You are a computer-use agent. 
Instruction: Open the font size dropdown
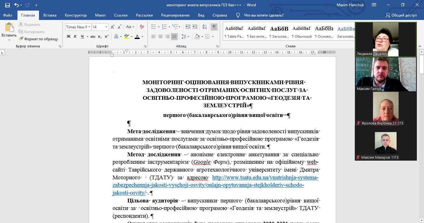[x=106, y=27]
